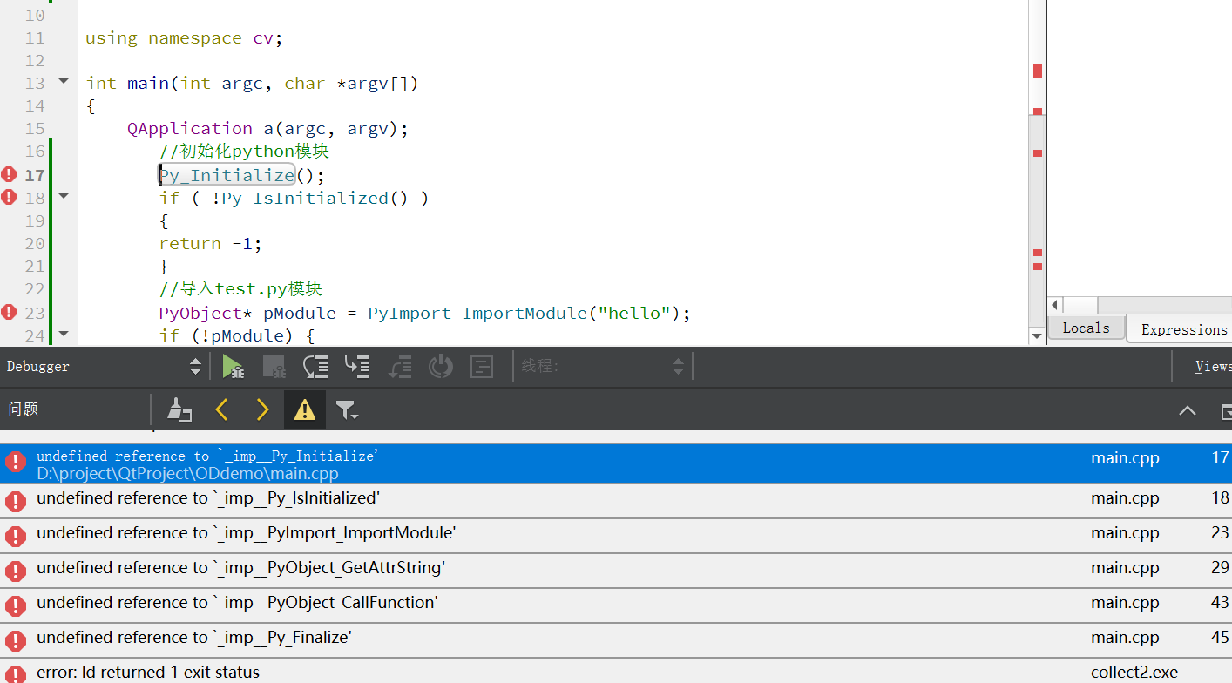Switch to the Locals tab
This screenshot has width=1232, height=683.
point(1086,328)
